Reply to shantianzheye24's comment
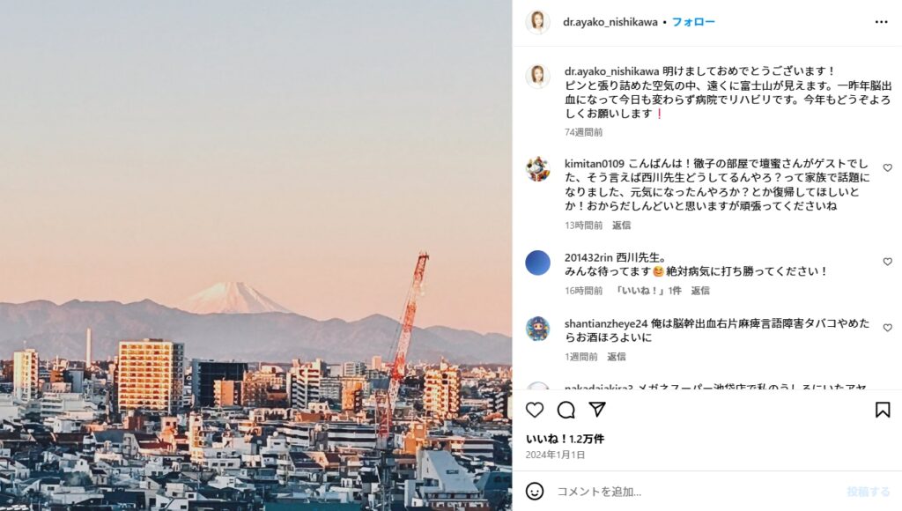Screen dimensions: 902x511 [616, 357]
